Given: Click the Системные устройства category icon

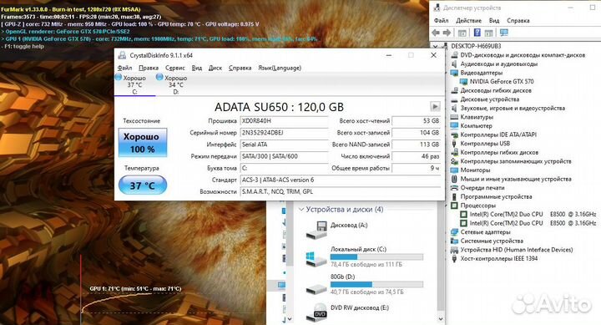Looking at the screenshot, I should point(455,241).
